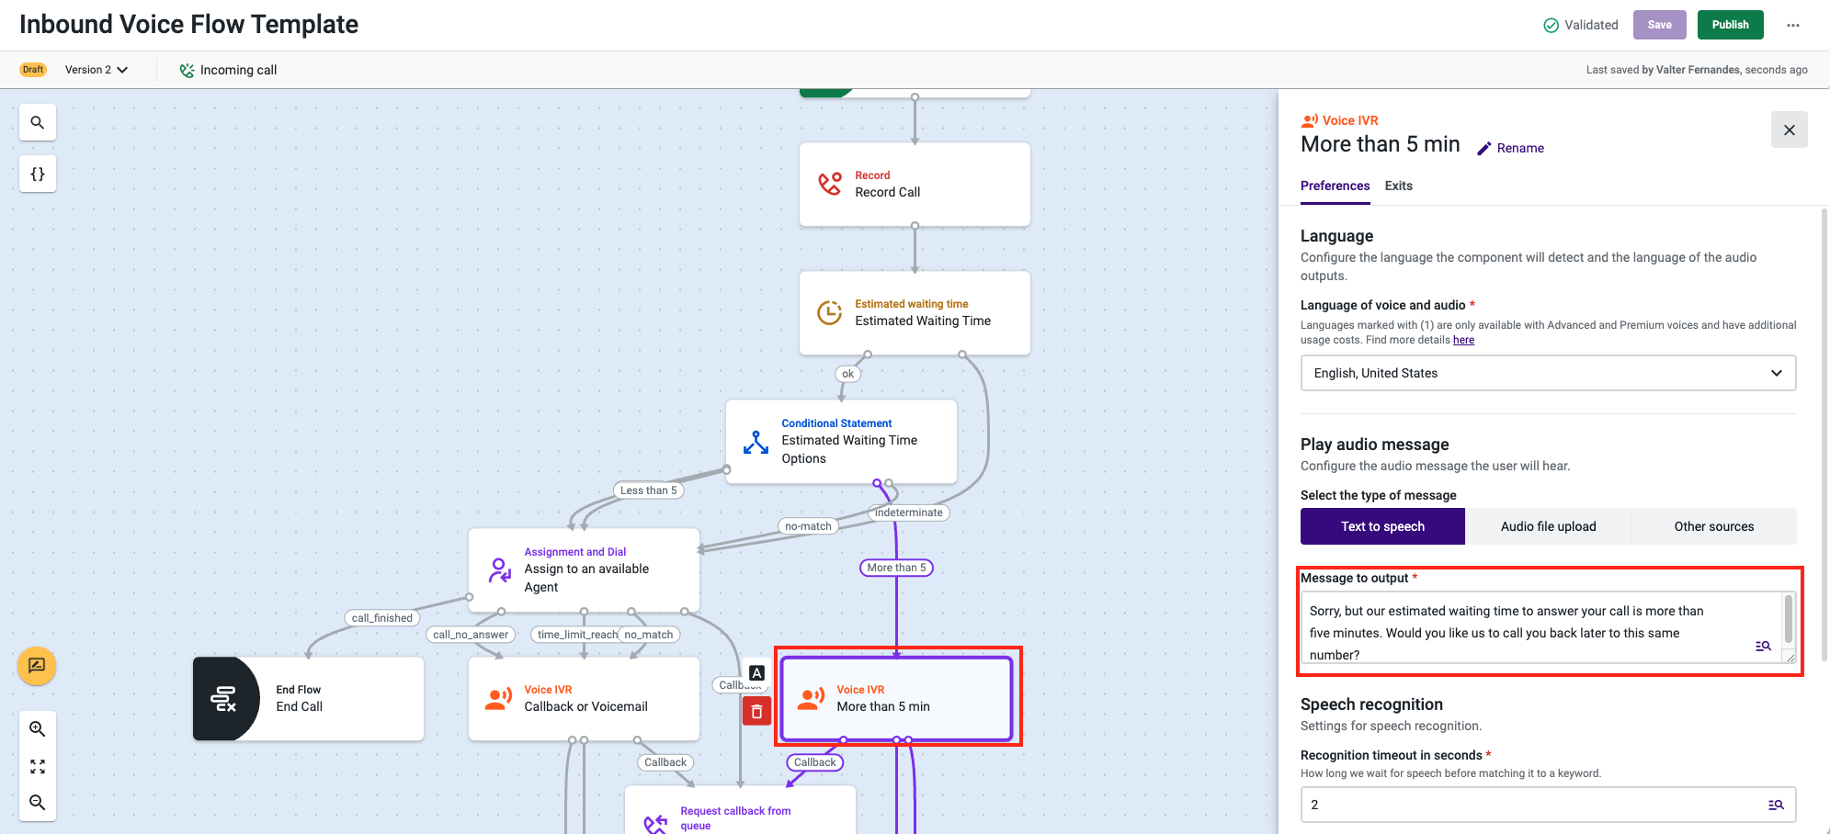Viewport: 1830px width, 834px height.
Task: Click the Recognition timeout in seconds field
Action: click(x=1548, y=805)
